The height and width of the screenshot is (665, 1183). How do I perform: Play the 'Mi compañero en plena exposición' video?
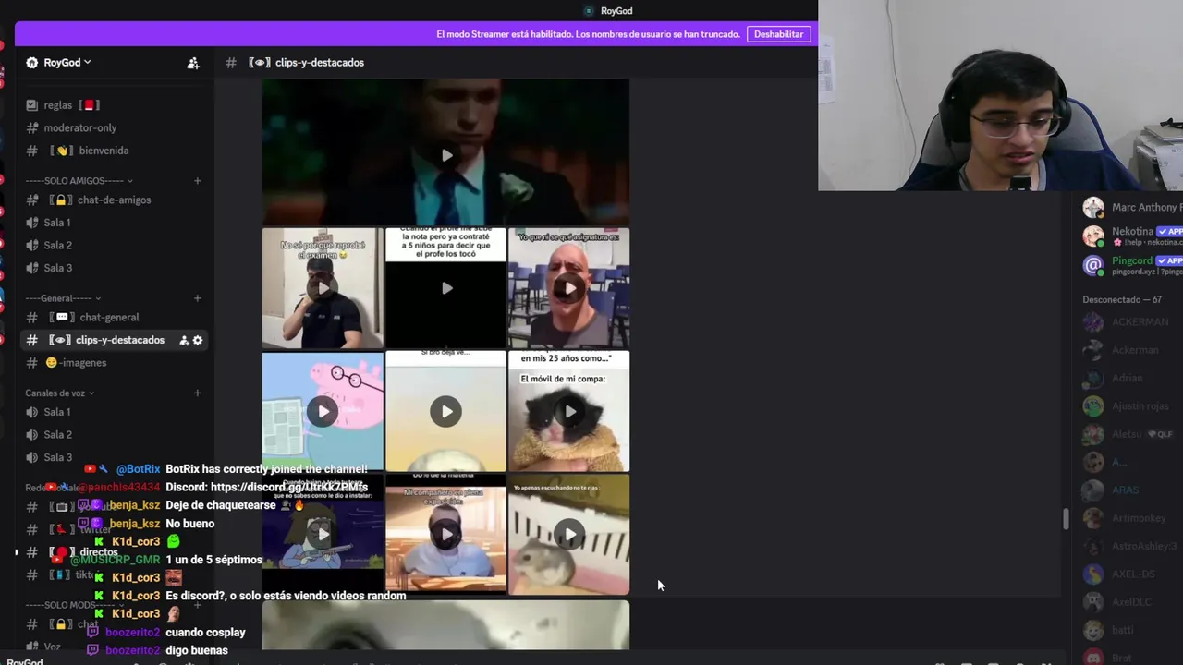tap(446, 534)
